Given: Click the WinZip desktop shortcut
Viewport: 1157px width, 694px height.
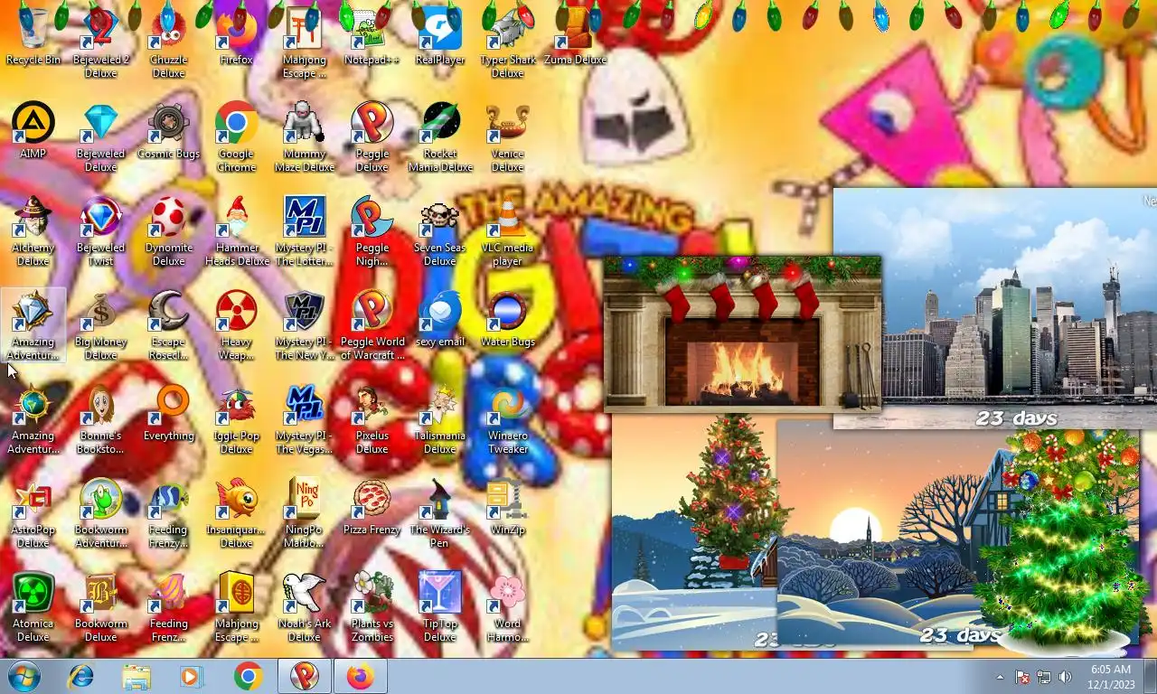Looking at the screenshot, I should pos(507,507).
